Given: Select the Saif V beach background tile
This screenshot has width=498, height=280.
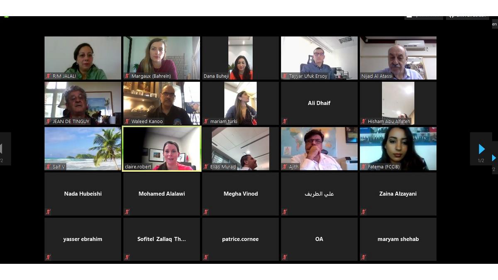Looking at the screenshot, I should pyautogui.click(x=83, y=149).
